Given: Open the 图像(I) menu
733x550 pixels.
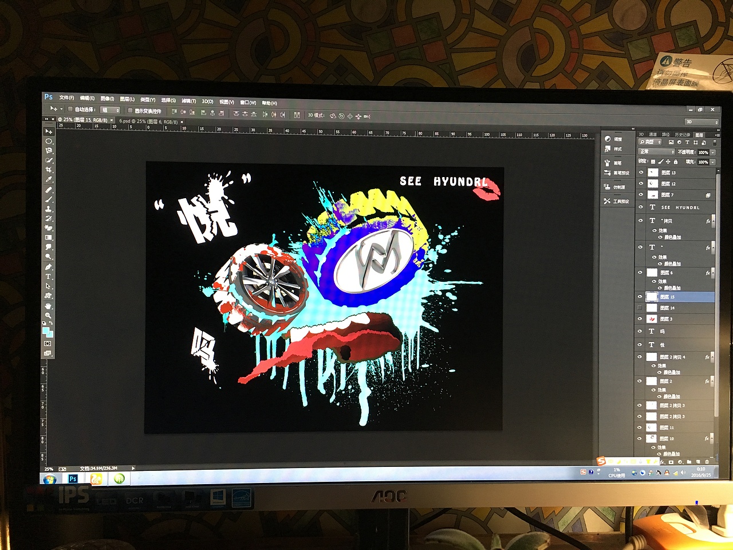Looking at the screenshot, I should coord(107,99).
